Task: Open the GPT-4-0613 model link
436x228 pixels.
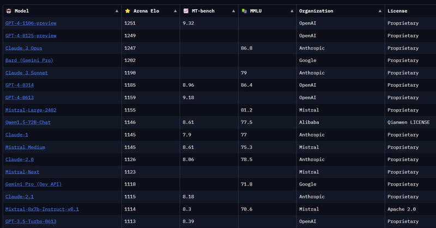Action: tap(20, 98)
